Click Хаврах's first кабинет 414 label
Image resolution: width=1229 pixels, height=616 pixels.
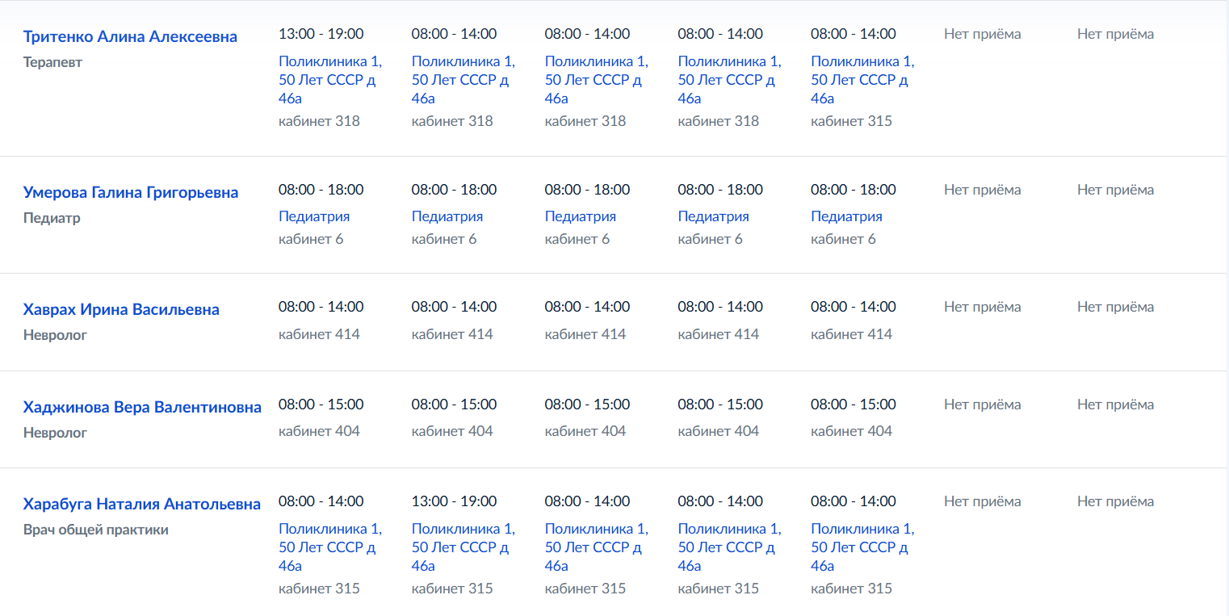coord(319,334)
